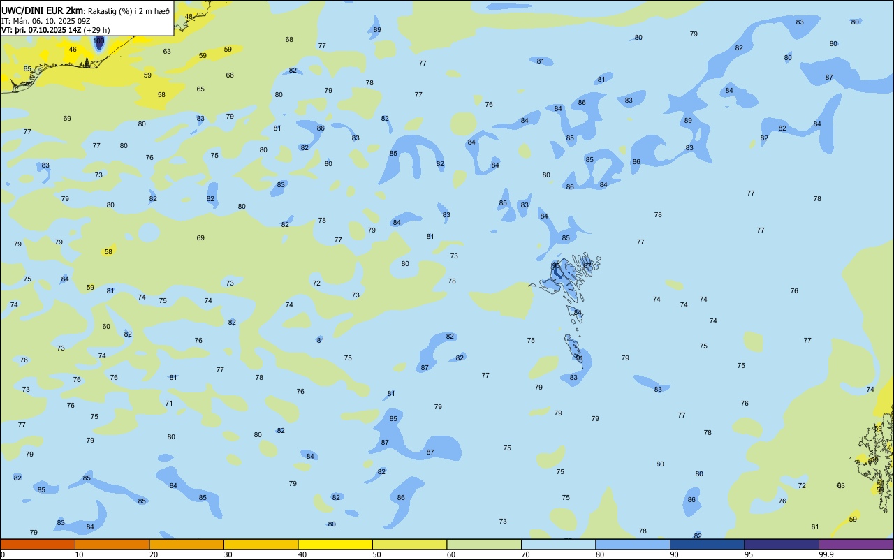
Task: Click the 20–30 legend color segment
Action: coord(186,544)
